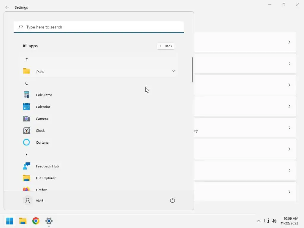304x228 pixels.
Task: Open Google Chrome from the taskbar
Action: click(x=36, y=221)
